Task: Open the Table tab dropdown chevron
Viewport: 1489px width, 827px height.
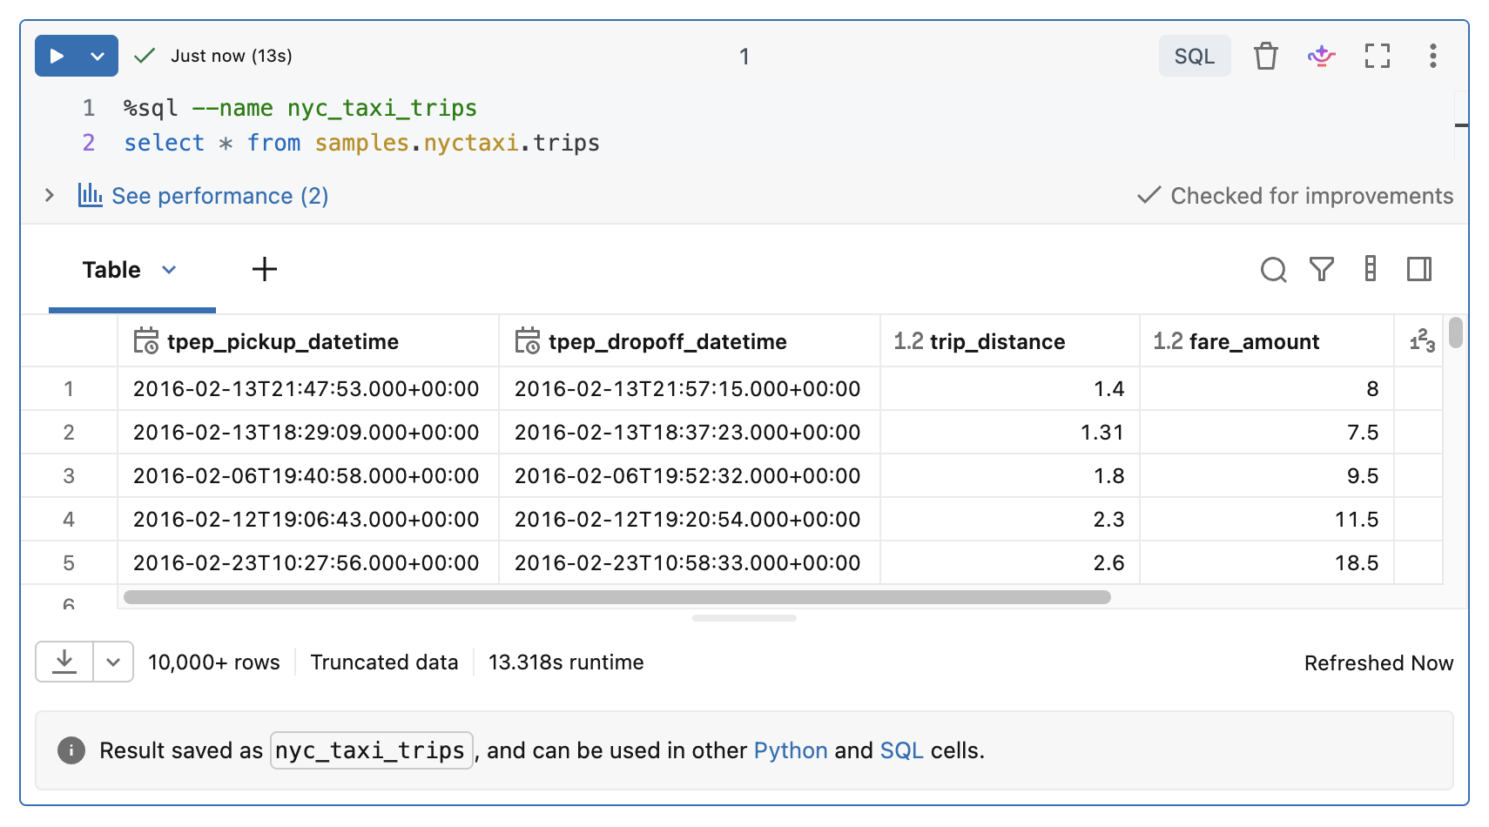Action: [x=169, y=270]
